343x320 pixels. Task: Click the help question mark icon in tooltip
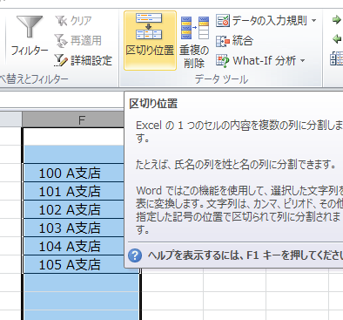coord(135,255)
